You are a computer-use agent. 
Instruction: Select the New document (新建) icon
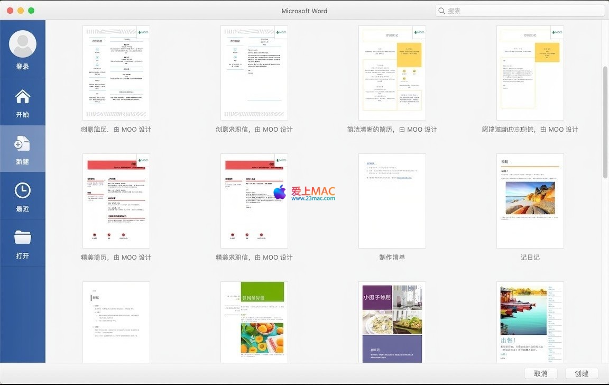pos(23,144)
